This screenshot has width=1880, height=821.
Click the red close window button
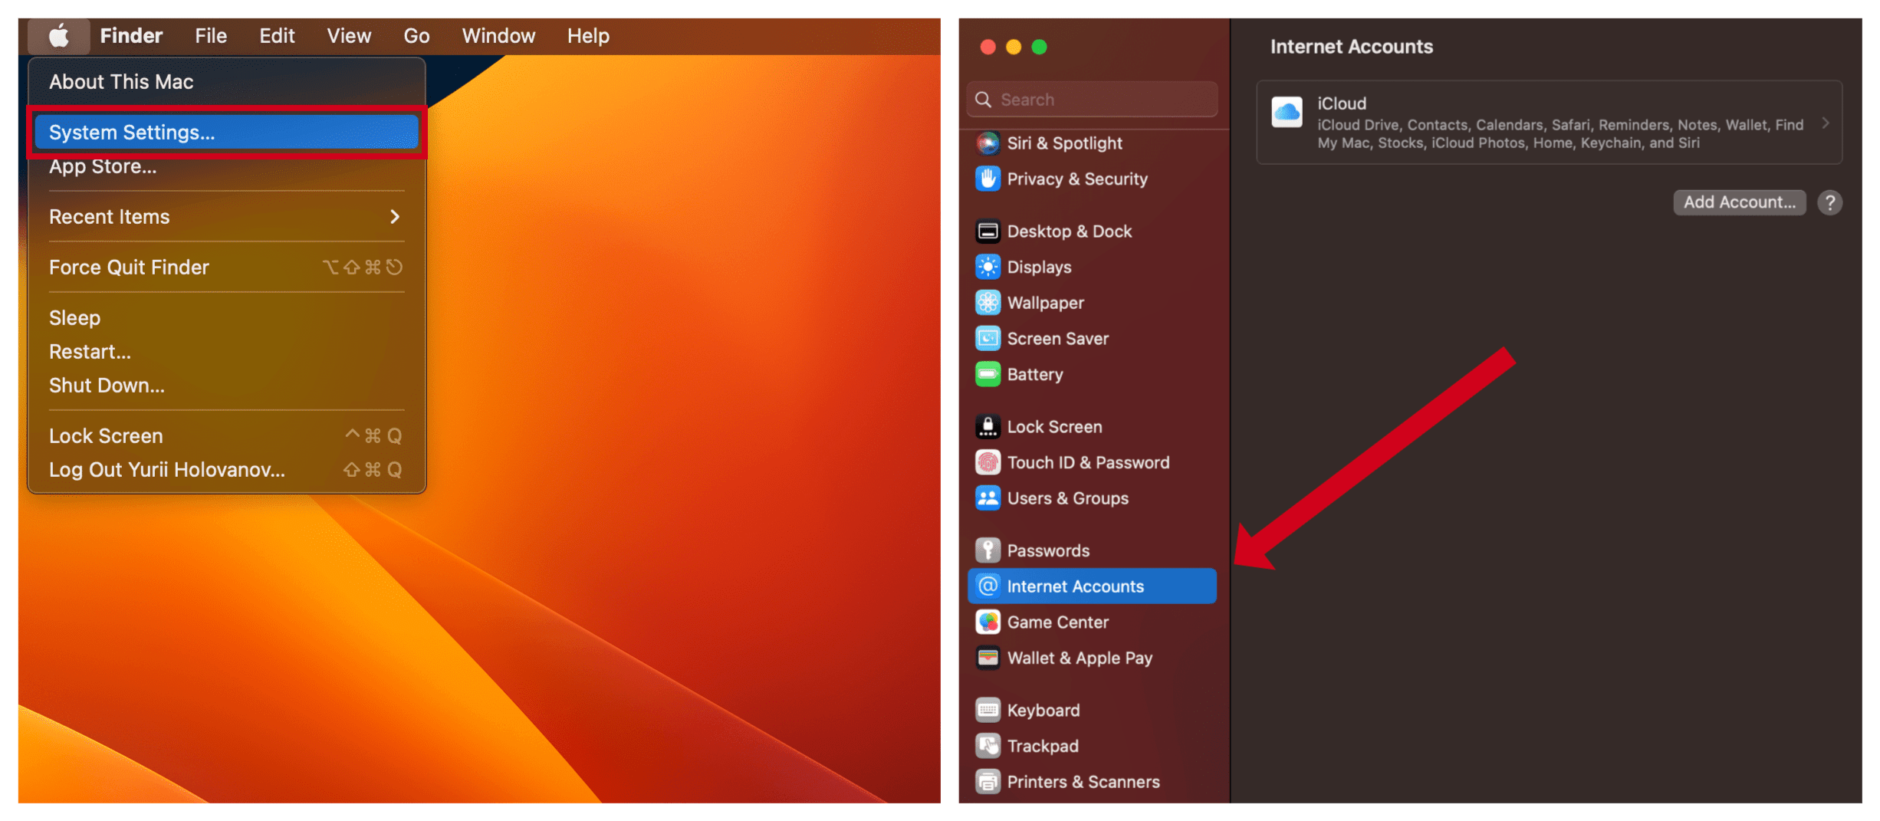click(x=988, y=48)
